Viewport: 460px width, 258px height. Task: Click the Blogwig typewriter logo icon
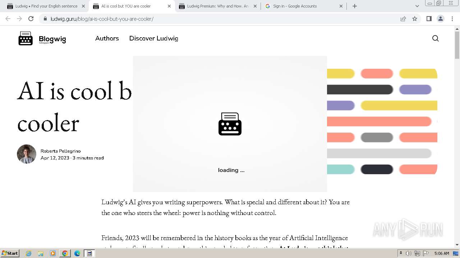pyautogui.click(x=26, y=38)
